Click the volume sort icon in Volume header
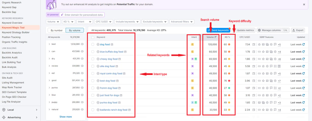 click(215, 37)
